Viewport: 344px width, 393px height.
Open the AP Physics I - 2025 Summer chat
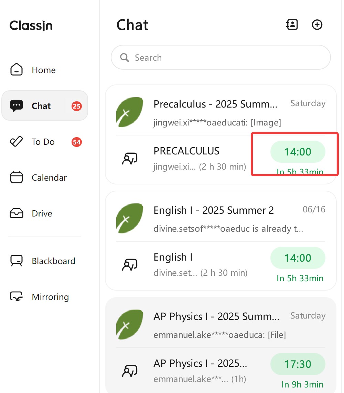tap(216, 316)
